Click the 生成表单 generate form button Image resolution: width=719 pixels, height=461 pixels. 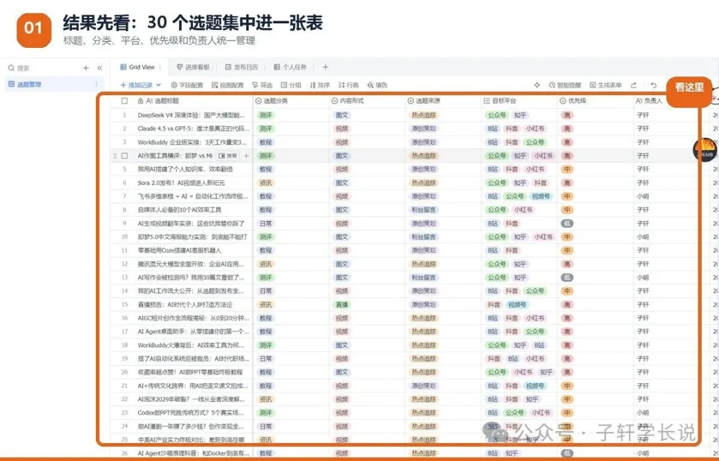pos(606,84)
